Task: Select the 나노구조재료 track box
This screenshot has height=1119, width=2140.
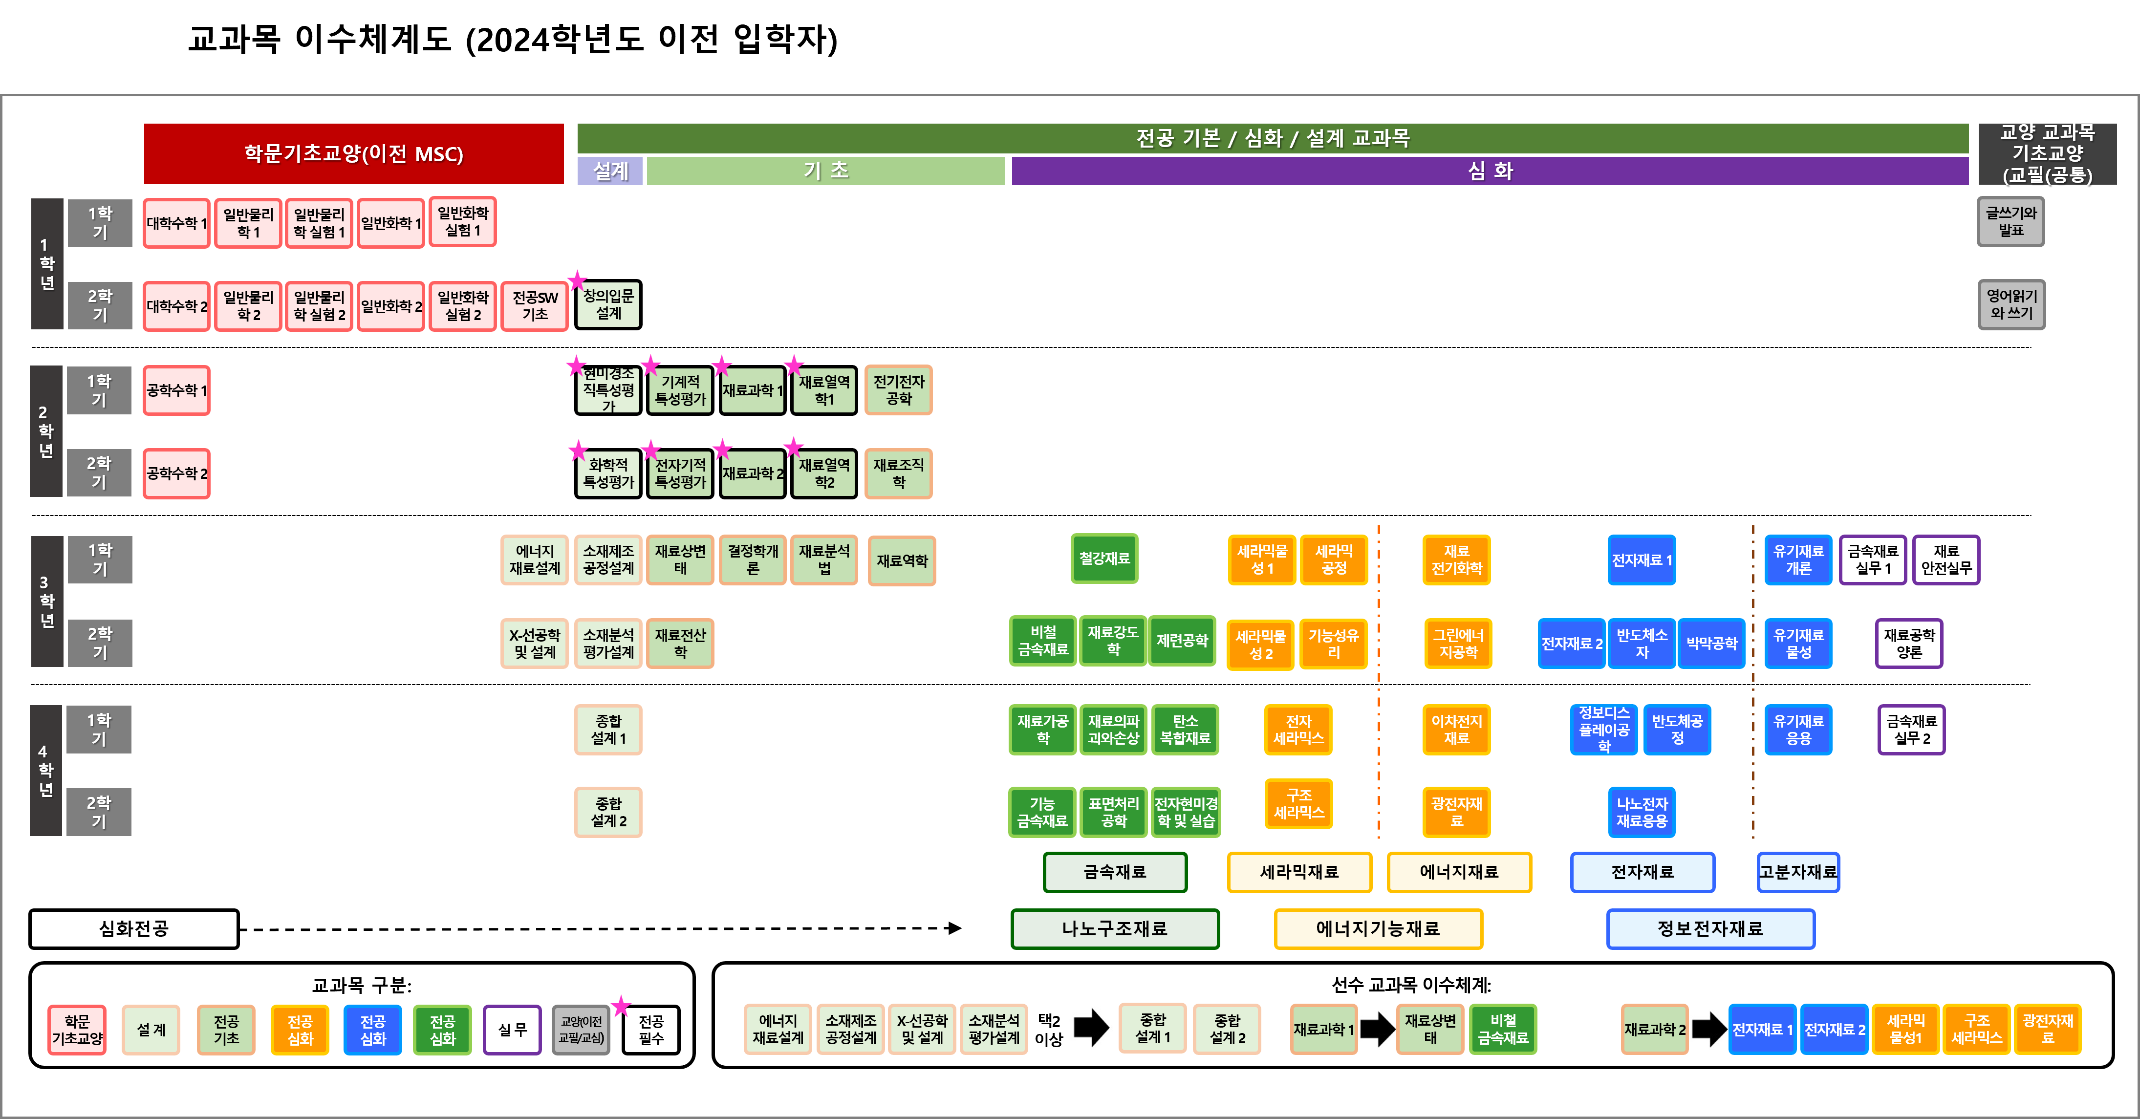Action: tap(1115, 929)
